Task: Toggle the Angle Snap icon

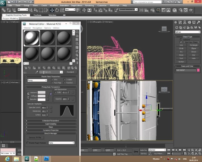Action: 100,10
